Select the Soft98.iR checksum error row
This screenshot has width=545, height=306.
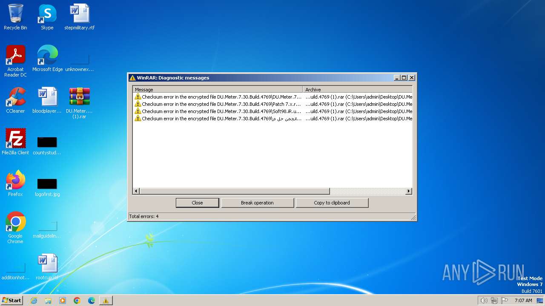tap(272, 111)
